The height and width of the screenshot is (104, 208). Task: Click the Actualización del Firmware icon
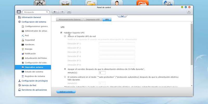pyautogui.click(x=23, y=58)
